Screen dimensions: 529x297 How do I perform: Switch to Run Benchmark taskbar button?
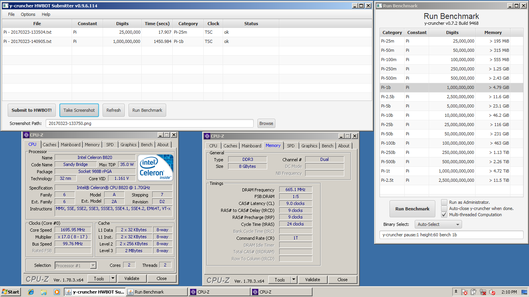(156, 292)
